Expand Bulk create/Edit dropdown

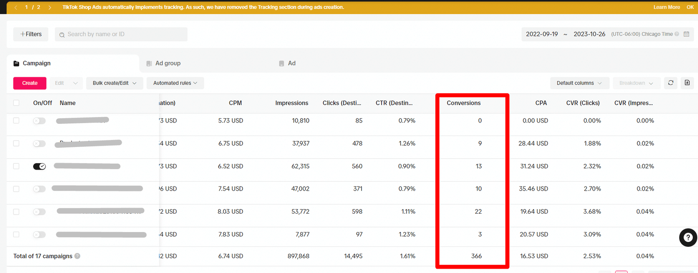(x=115, y=83)
